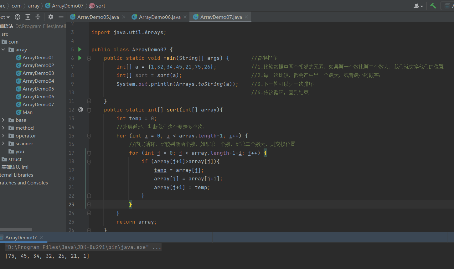Click the return array statement

coord(137,222)
